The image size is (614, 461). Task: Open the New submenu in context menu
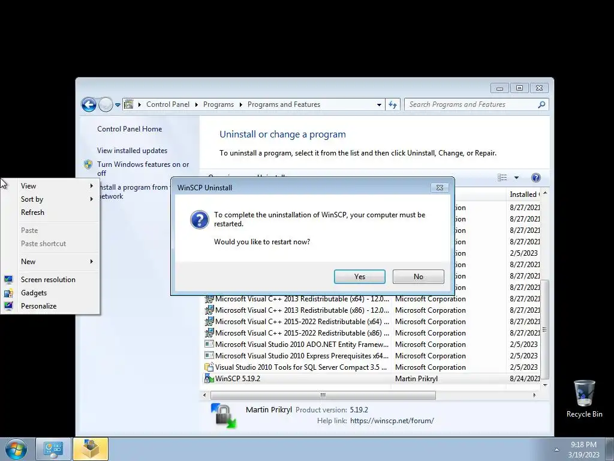tap(50, 262)
